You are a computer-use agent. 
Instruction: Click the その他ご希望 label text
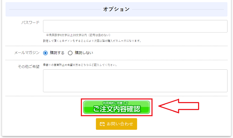tap(29, 67)
